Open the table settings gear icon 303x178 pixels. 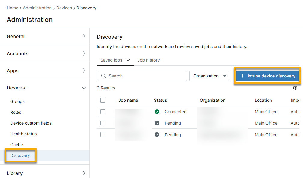tap(295, 88)
